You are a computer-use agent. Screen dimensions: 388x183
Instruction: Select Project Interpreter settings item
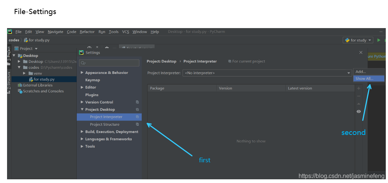pyautogui.click(x=109, y=117)
